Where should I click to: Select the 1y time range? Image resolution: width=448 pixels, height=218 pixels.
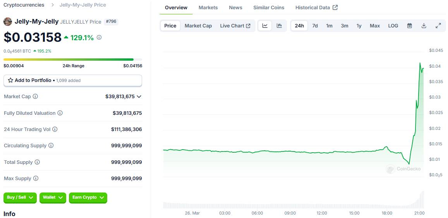point(359,26)
